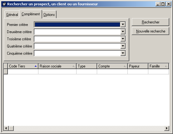Start a Nouvelle recherche

point(151,31)
